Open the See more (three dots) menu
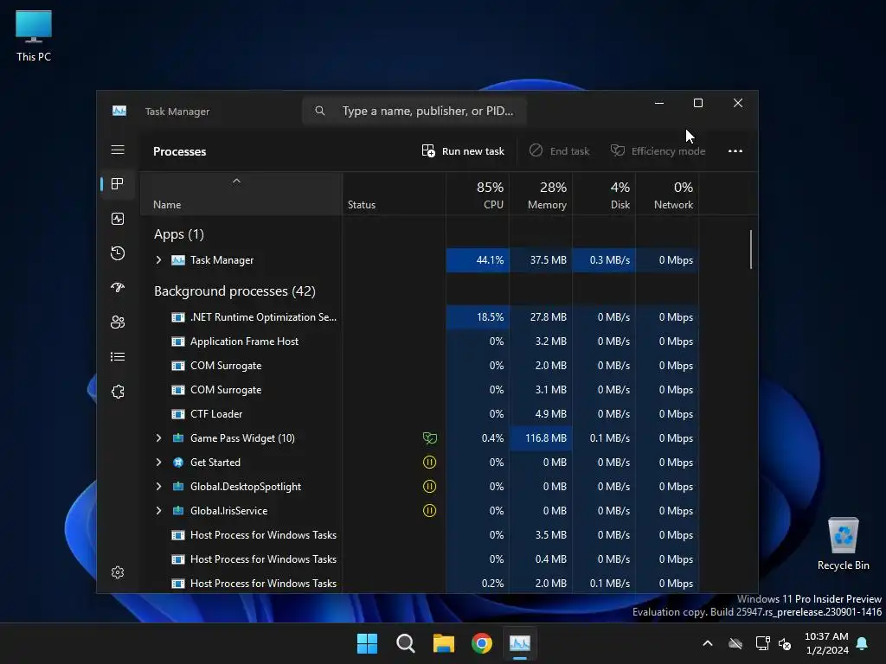The image size is (886, 664). coord(735,150)
